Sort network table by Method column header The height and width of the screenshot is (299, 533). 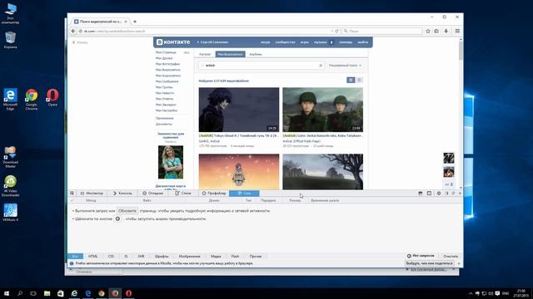point(91,200)
